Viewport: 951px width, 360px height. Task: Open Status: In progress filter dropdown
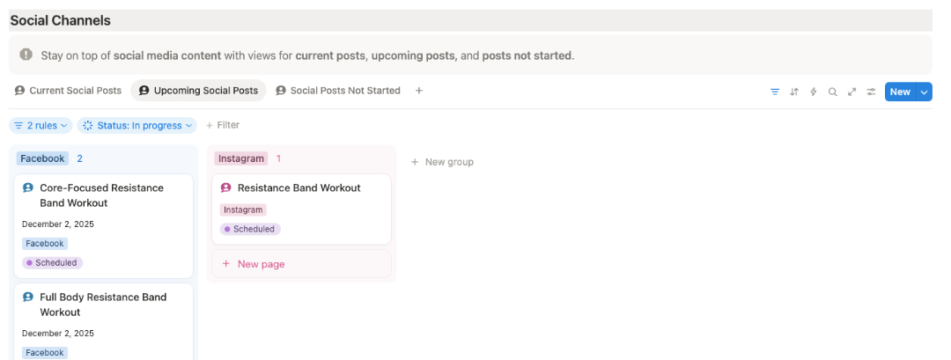click(x=136, y=126)
